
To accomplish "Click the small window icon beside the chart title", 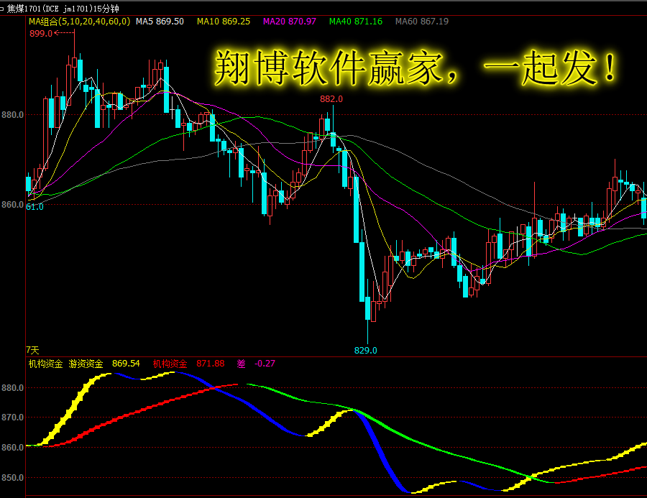I will pos(1,8).
